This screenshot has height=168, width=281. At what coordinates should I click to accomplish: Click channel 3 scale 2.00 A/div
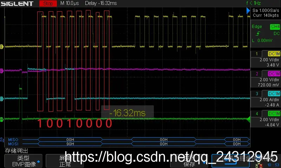pyautogui.click(x=269, y=100)
